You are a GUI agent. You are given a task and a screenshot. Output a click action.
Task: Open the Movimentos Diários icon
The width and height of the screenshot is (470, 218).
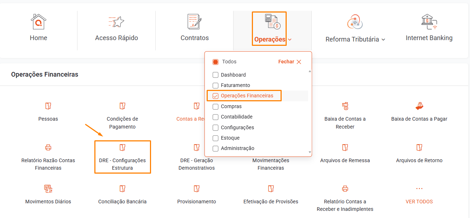click(x=48, y=189)
